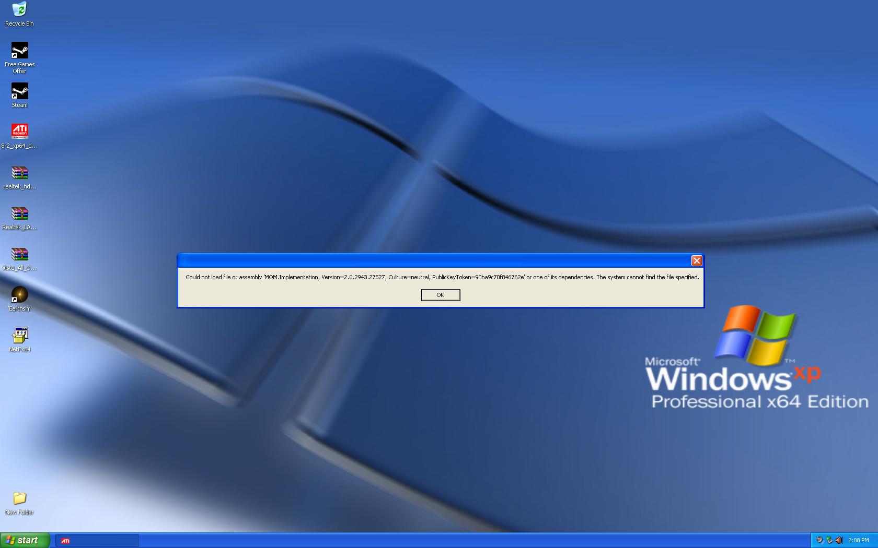Click the 'Could not load file or assembly' message

(442, 277)
